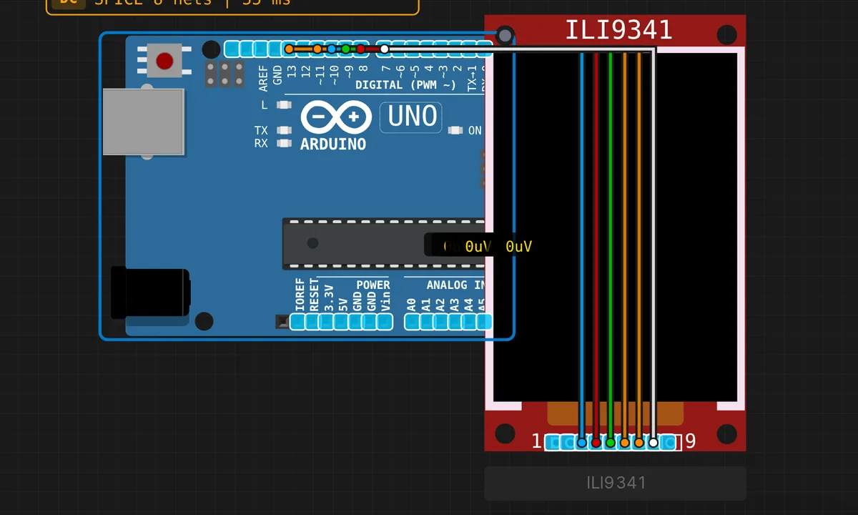Click the blue wire endpoint on pin ~10
Screen dimensions: 858x515
click(332, 49)
